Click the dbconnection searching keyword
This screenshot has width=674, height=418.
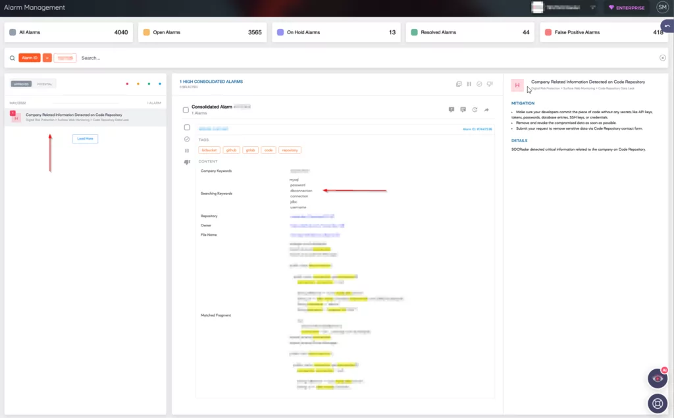click(301, 190)
